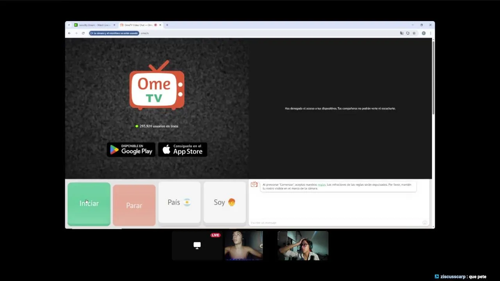Click the 293.924 usuarios en línea text

coord(159,126)
